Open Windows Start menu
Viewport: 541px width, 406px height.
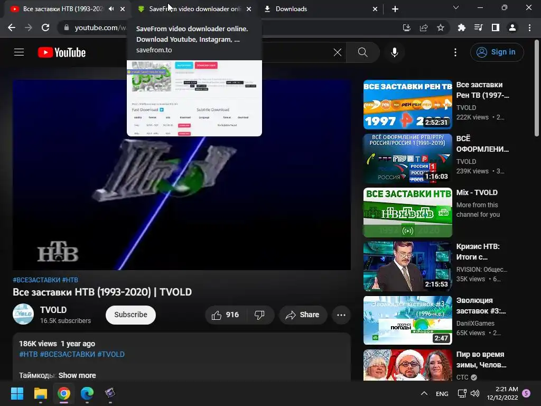[17, 393]
